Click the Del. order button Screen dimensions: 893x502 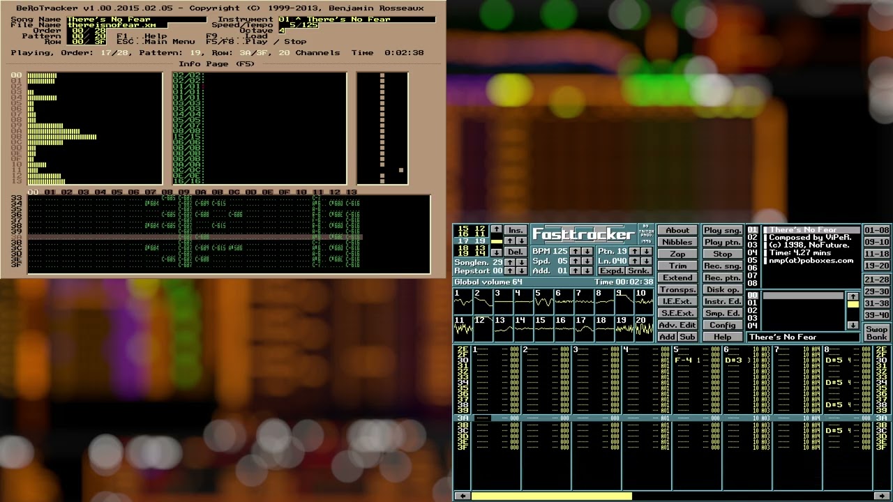tap(516, 252)
